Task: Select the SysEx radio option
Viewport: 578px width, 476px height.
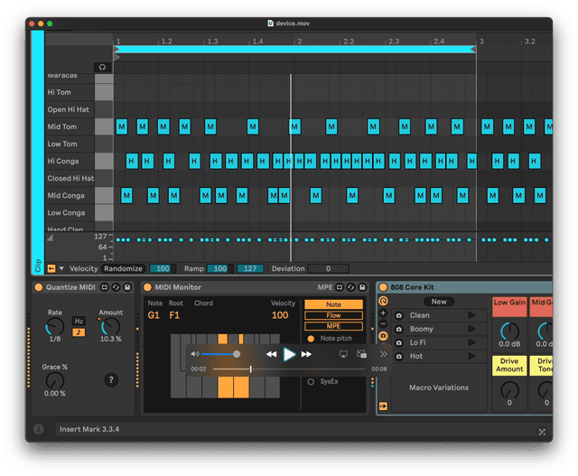Action: click(311, 381)
